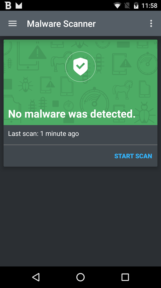This screenshot has width=161, height=288.
Task: Tap the warning triangle graphic at top
Action: [38, 52]
